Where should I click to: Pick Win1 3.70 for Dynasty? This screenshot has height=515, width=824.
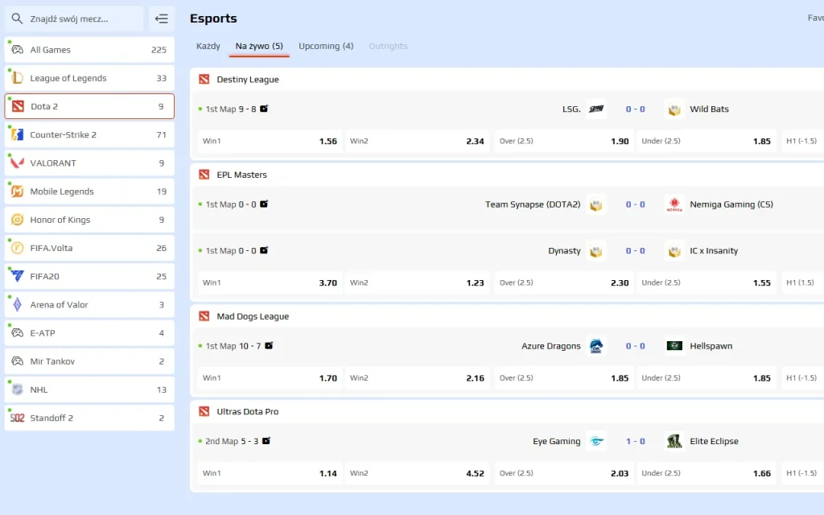270,282
